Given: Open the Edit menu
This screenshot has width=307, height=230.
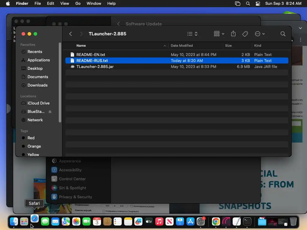Looking at the screenshot, I should [x=50, y=4].
